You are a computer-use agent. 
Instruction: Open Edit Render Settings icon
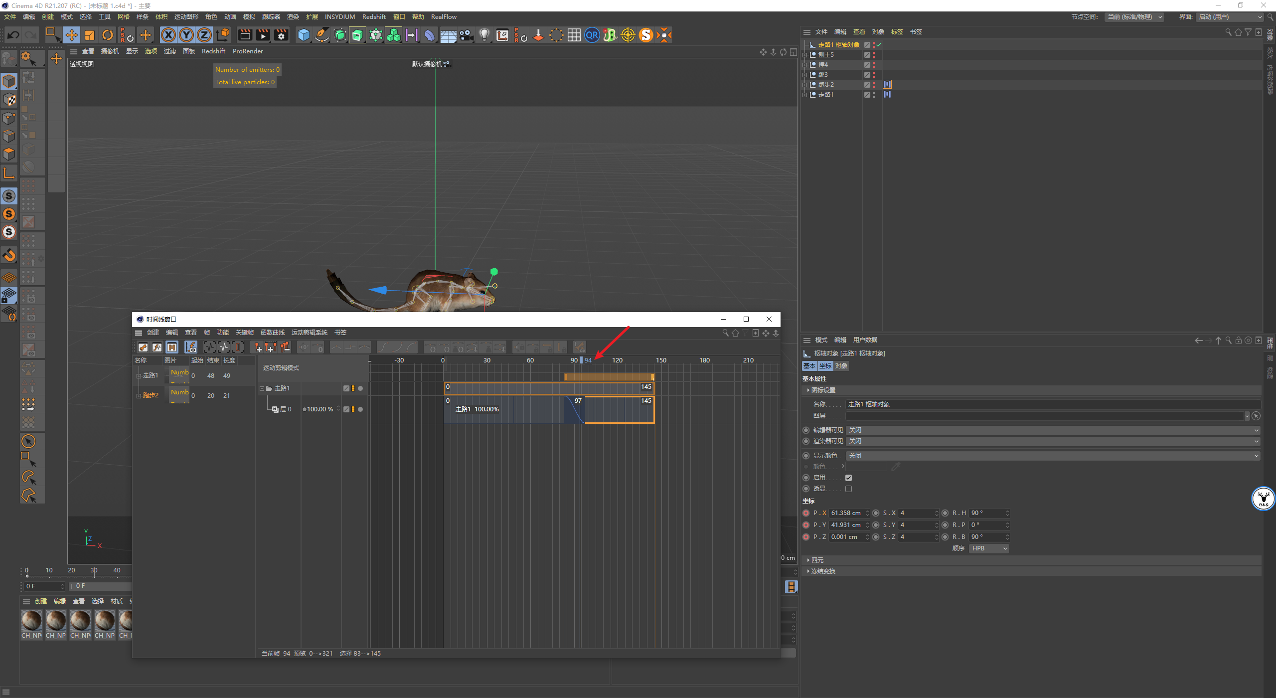pyautogui.click(x=281, y=35)
